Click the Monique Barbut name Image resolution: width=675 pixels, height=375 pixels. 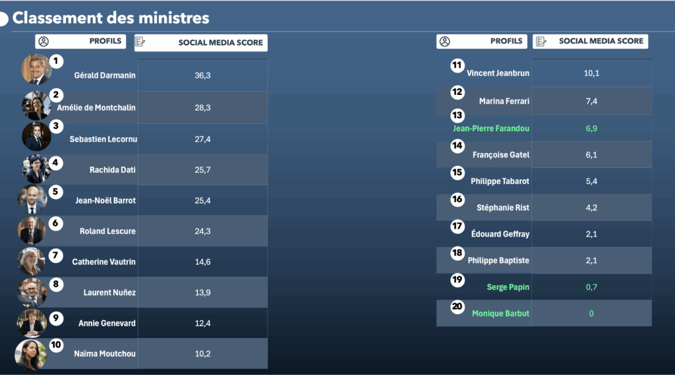point(500,314)
